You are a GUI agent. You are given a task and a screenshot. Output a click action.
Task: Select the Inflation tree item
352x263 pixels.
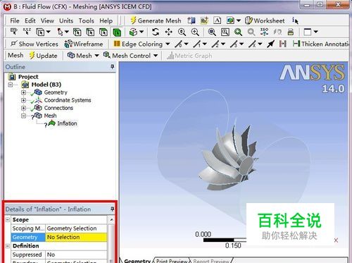[x=67, y=123]
